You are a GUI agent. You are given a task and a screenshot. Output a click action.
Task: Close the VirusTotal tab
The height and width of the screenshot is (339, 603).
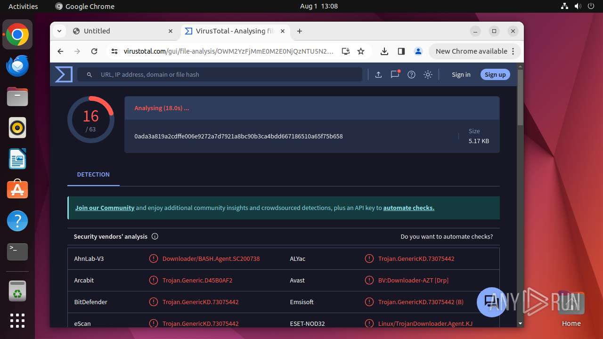(283, 31)
